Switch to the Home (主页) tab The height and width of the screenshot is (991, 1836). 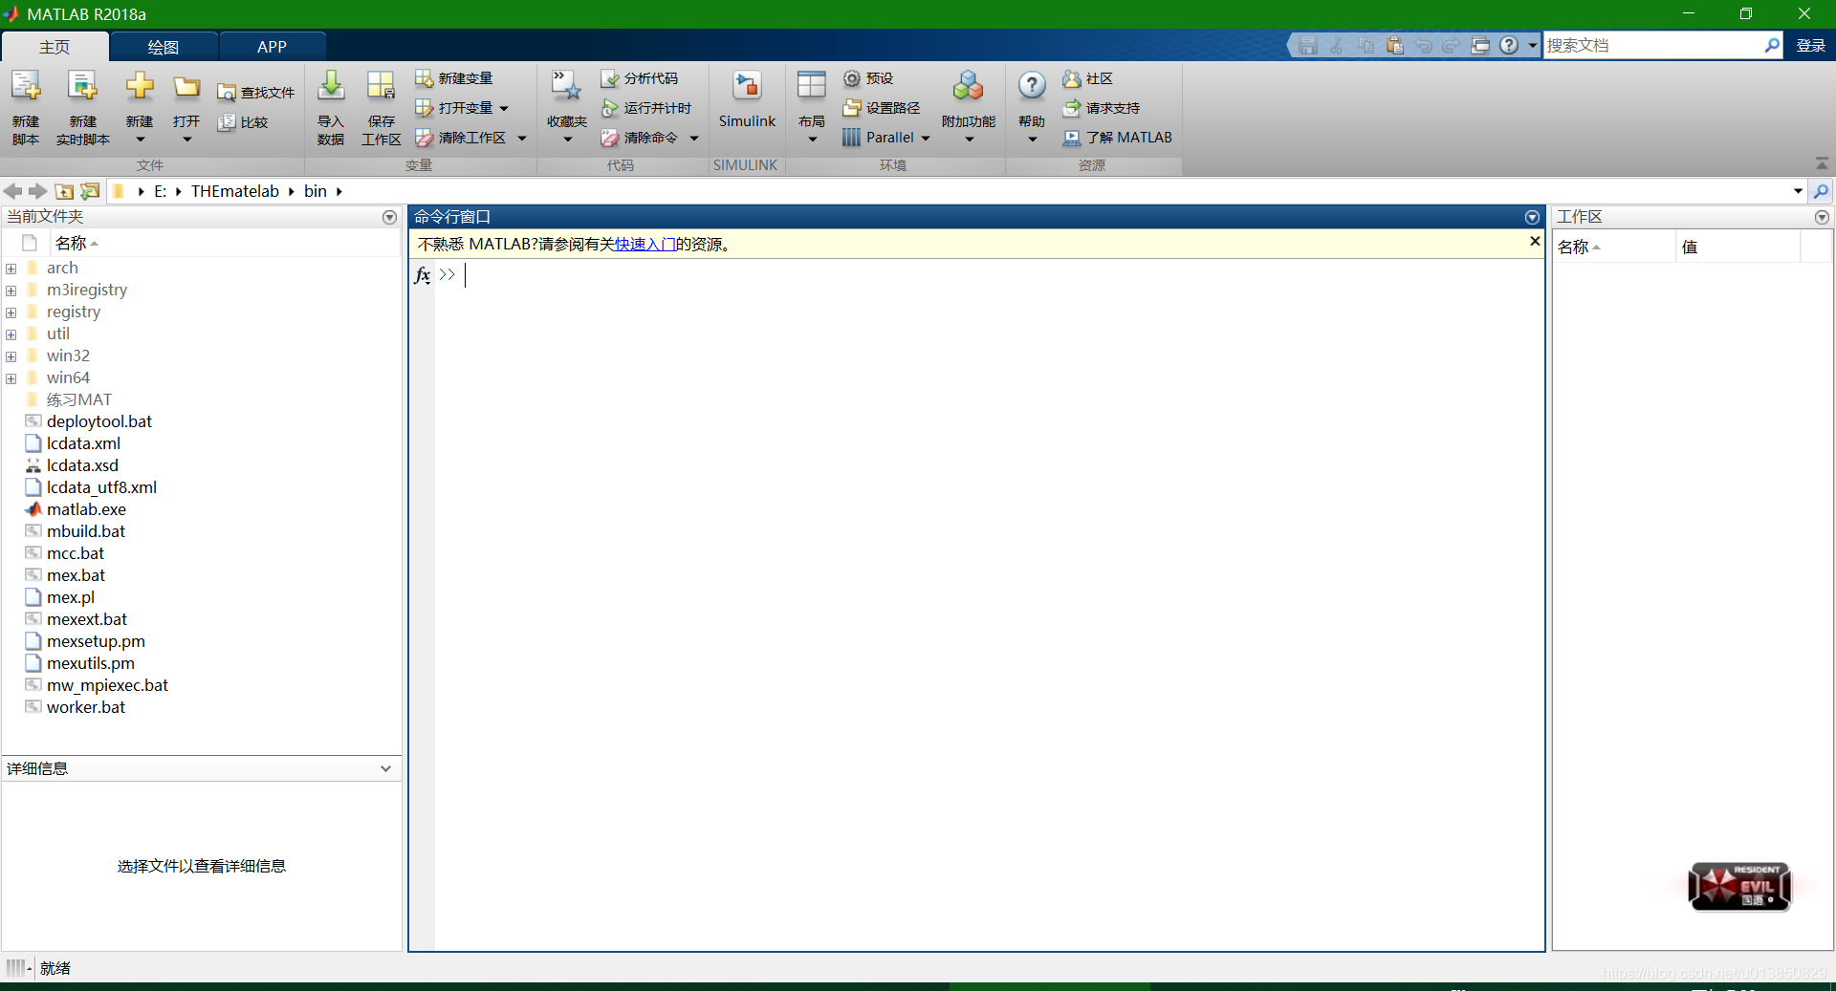(55, 47)
